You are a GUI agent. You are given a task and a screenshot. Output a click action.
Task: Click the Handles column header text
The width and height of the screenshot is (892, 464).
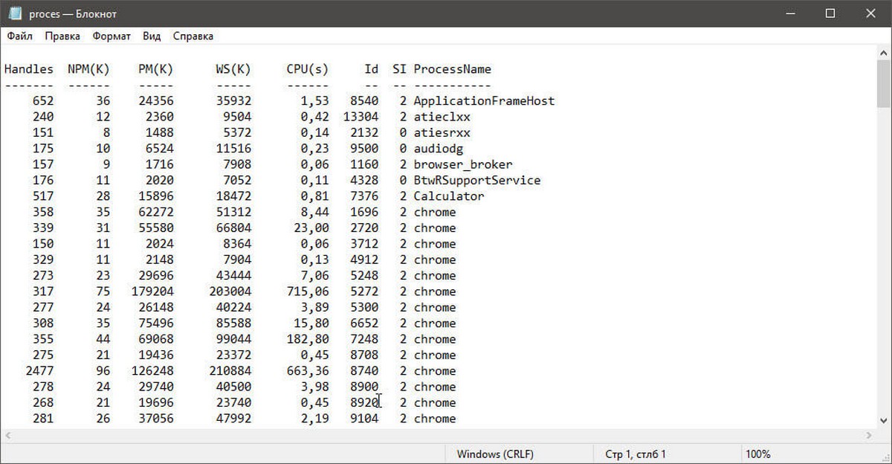click(29, 69)
